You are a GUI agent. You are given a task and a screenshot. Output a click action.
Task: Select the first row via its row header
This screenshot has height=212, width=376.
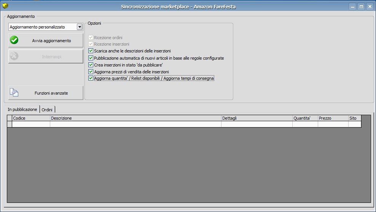[x=10, y=124]
